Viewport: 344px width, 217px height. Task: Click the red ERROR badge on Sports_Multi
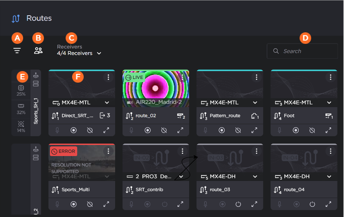63,151
